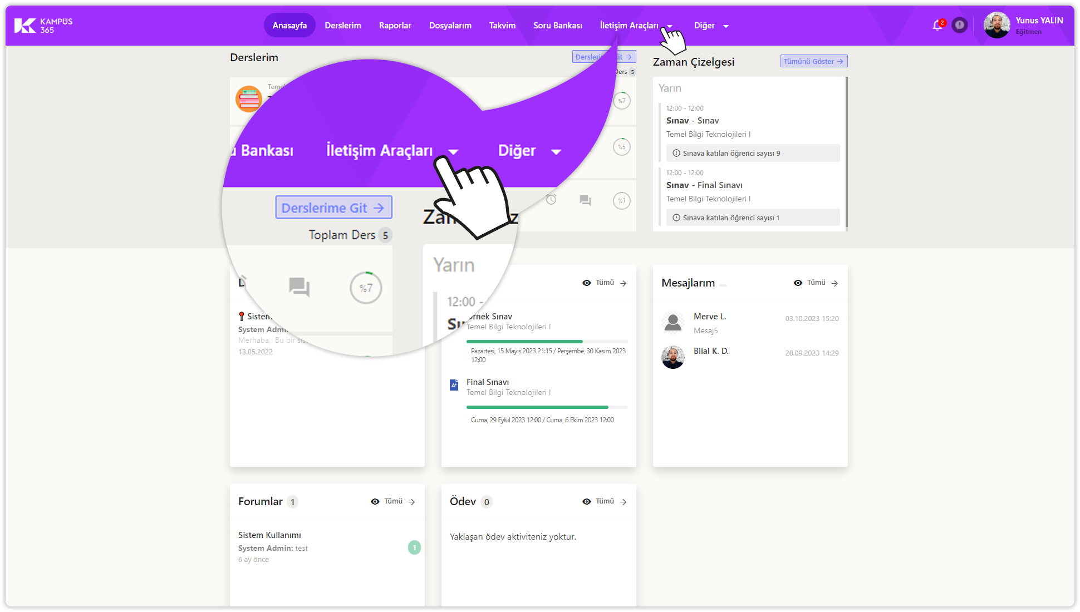Click eye icon in Ödev panel
Image resolution: width=1080 pixels, height=612 pixels.
point(586,502)
